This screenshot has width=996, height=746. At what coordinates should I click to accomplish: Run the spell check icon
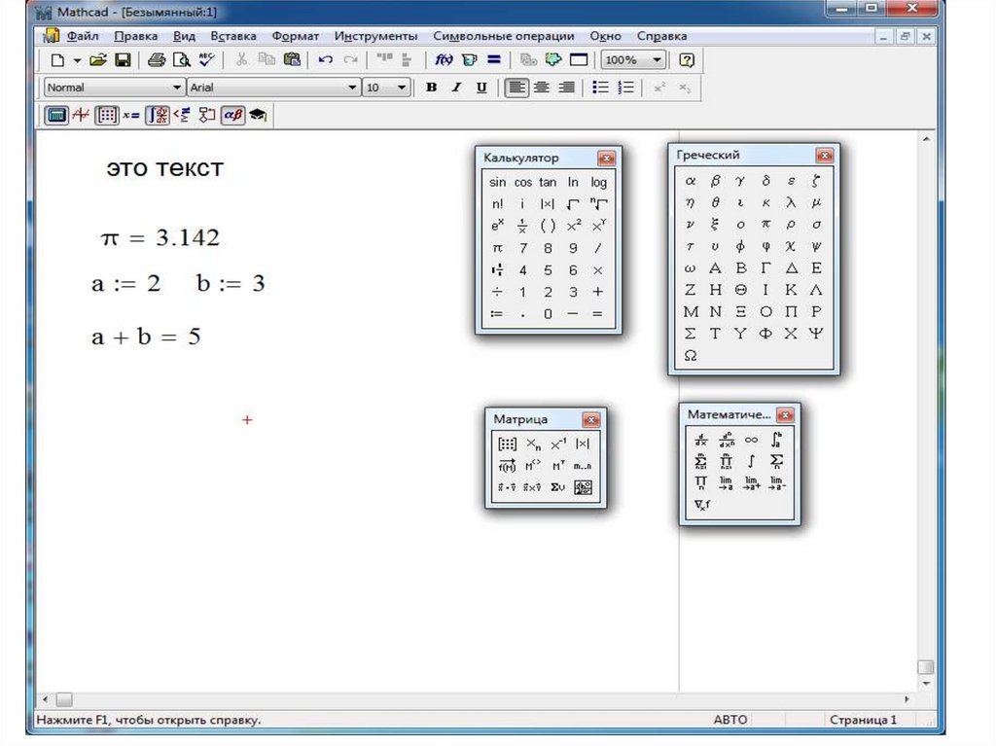click(206, 60)
